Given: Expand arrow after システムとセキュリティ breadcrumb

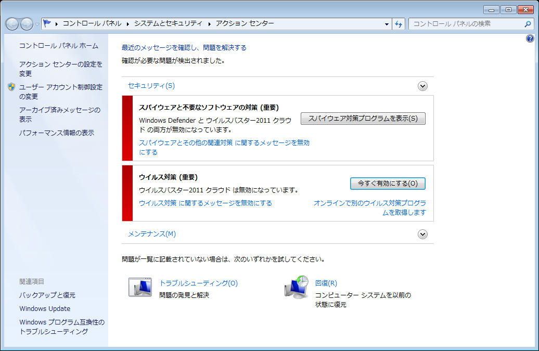Looking at the screenshot, I should (209, 24).
